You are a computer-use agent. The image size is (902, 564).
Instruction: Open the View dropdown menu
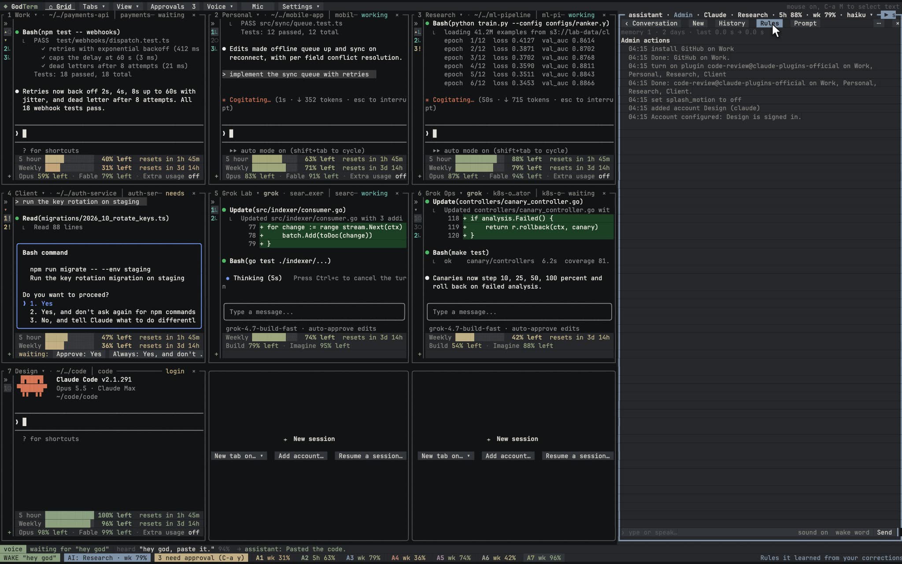point(128,7)
